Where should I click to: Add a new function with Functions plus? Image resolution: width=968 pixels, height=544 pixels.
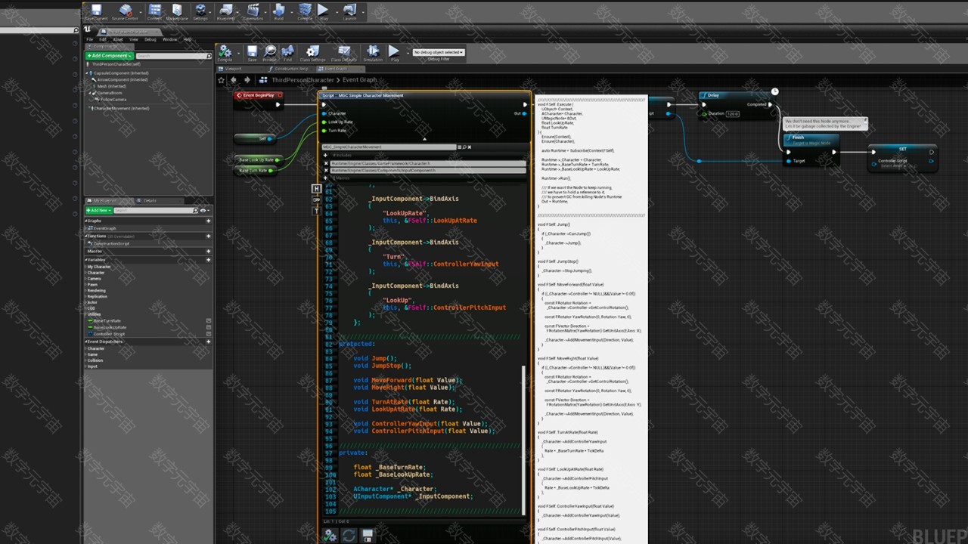209,236
